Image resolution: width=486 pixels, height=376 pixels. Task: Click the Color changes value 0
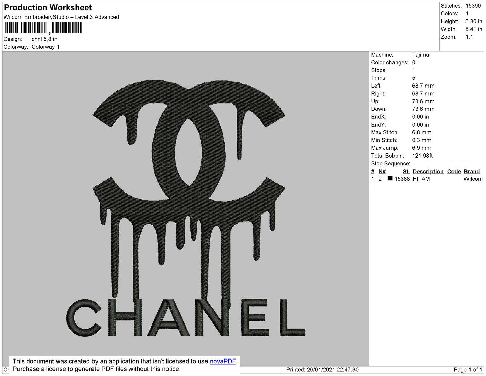coord(414,62)
